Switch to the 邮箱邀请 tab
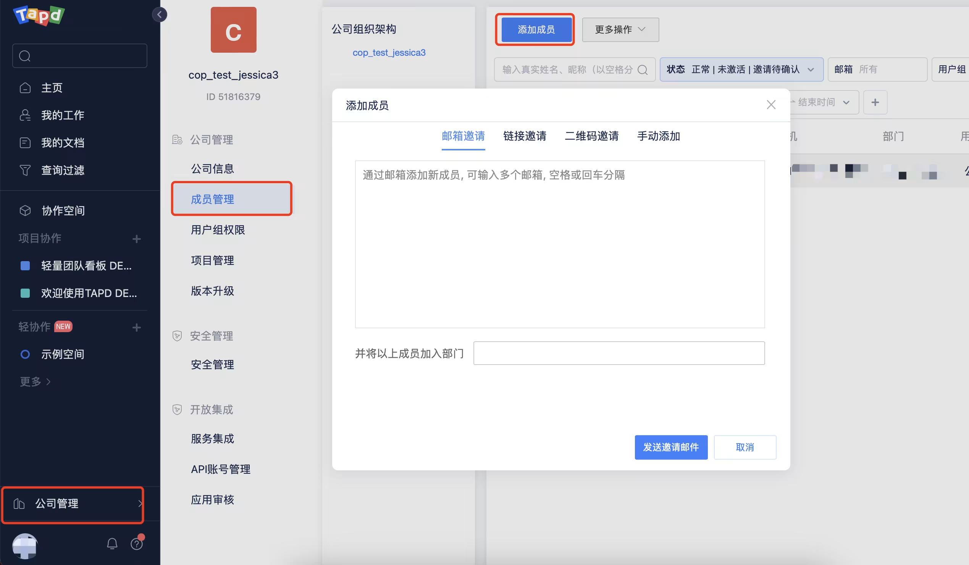 (x=463, y=136)
